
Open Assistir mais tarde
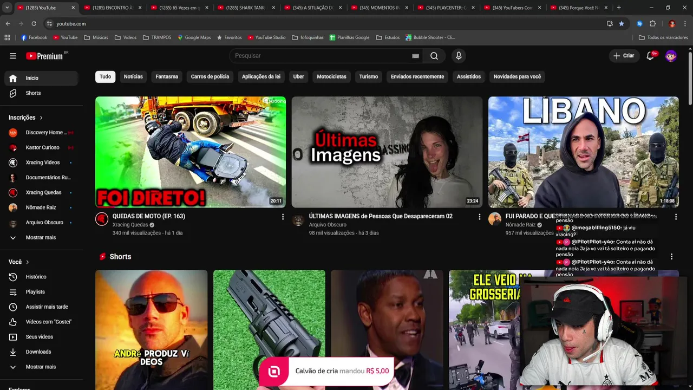(41, 307)
